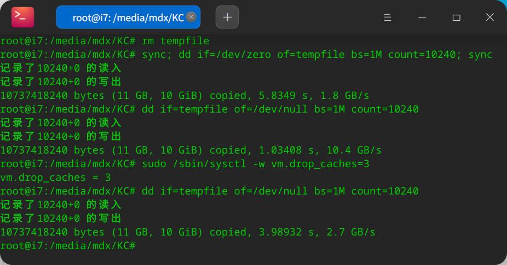Click the 5.8349 s elapsed time text
Image resolution: width=507 pixels, height=265 pixels.
[283, 96]
